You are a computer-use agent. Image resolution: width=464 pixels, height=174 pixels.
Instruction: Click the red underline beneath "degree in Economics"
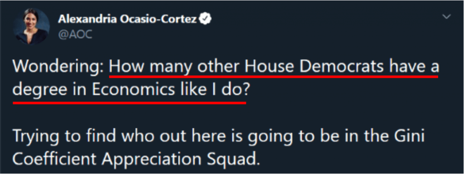point(93,103)
